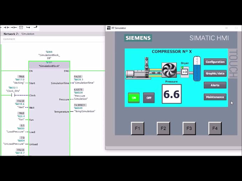Click the F1 function key
The image size is (242, 181).
click(137, 128)
